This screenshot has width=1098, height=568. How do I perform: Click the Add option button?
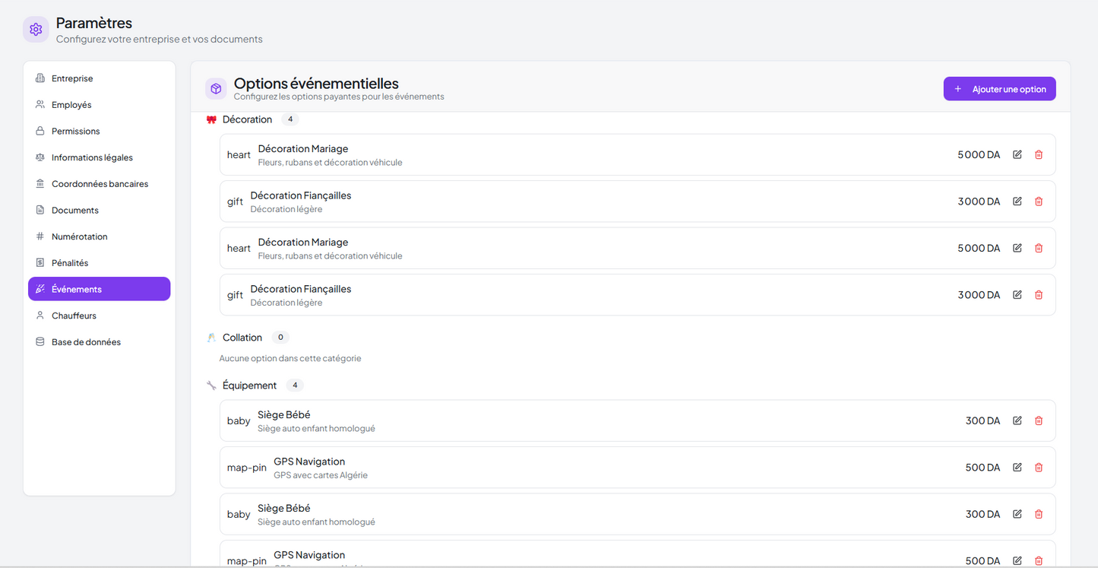click(999, 89)
